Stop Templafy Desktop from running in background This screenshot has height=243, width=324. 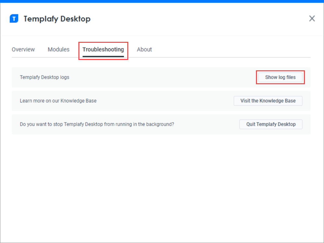[271, 124]
